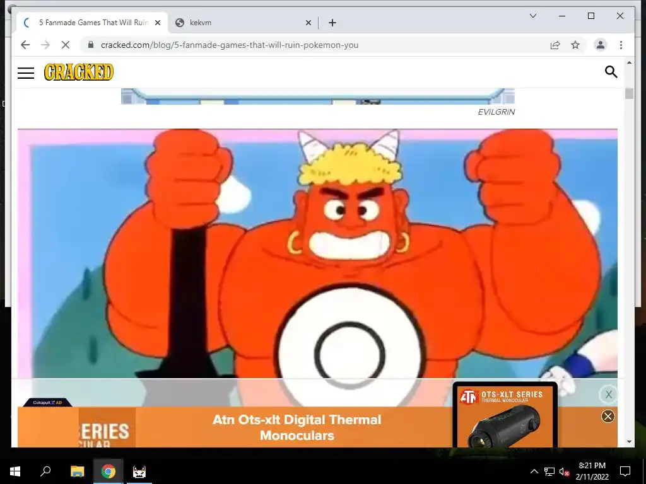
Task: Bookmark this page with the star
Action: click(575, 45)
